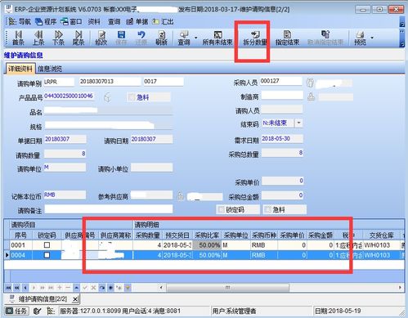Click the 保存 save toolbar icon
The height and width of the screenshot is (318, 408).
(121, 38)
